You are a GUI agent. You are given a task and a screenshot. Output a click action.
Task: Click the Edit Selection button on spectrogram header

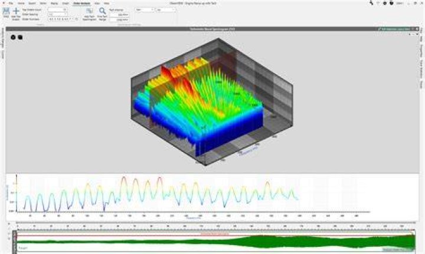[x=394, y=29]
